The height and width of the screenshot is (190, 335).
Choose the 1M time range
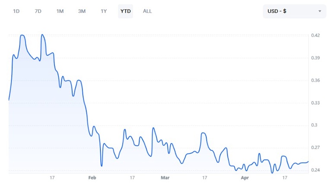coord(60,11)
